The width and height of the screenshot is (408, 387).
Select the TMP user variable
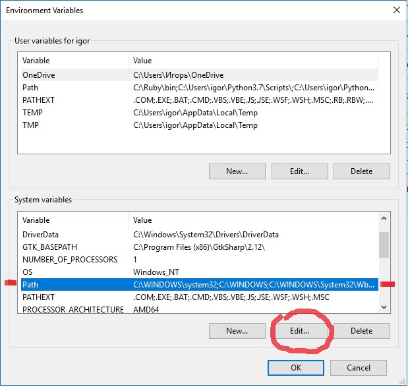tap(200, 125)
